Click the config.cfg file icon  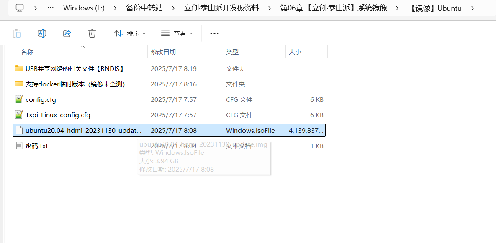click(x=19, y=99)
